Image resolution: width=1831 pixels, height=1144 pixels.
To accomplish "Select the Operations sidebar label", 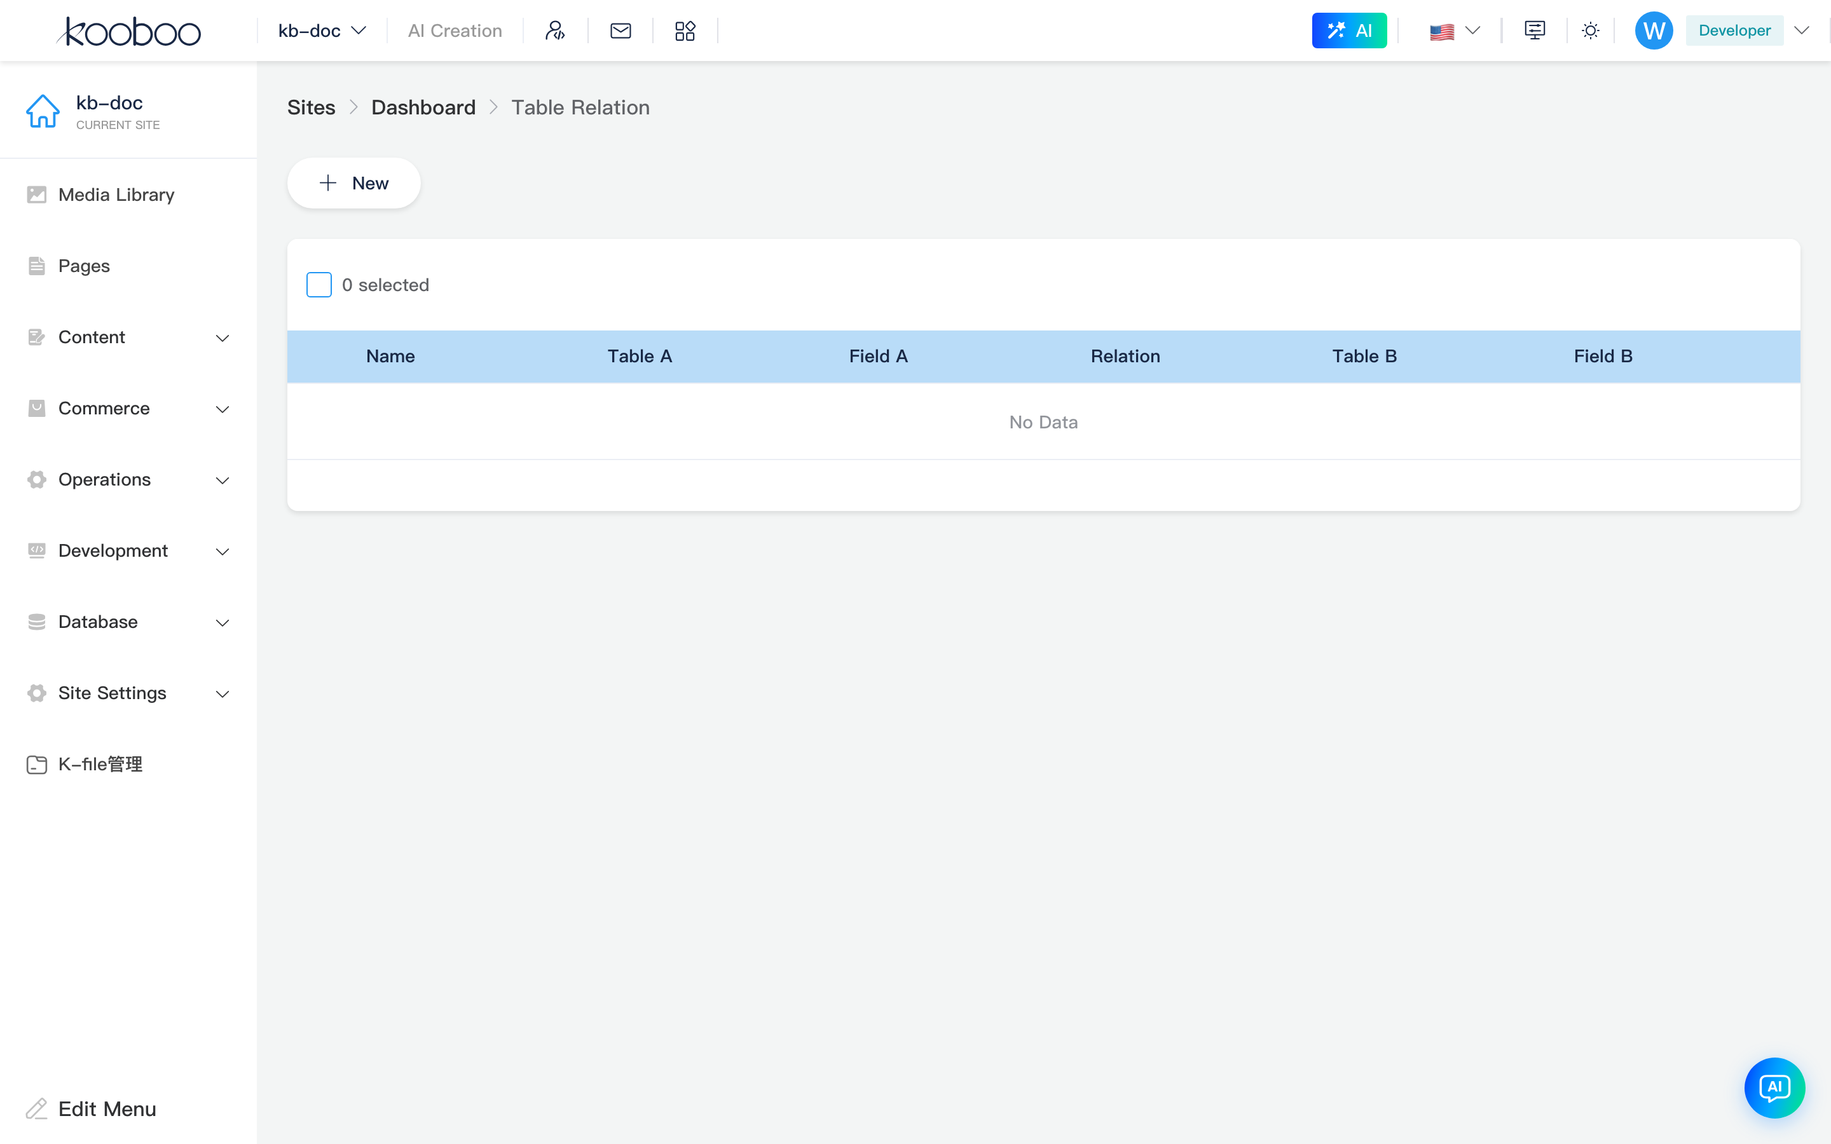I will 104,480.
